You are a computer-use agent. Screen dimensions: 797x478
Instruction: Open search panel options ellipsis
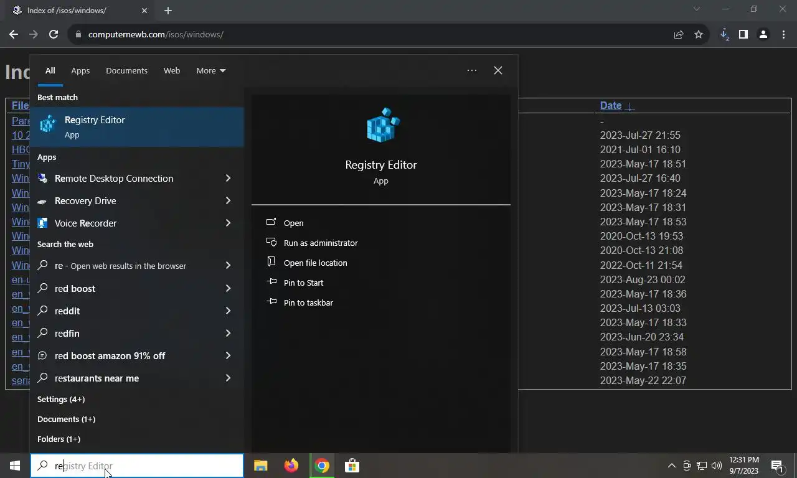pyautogui.click(x=472, y=70)
